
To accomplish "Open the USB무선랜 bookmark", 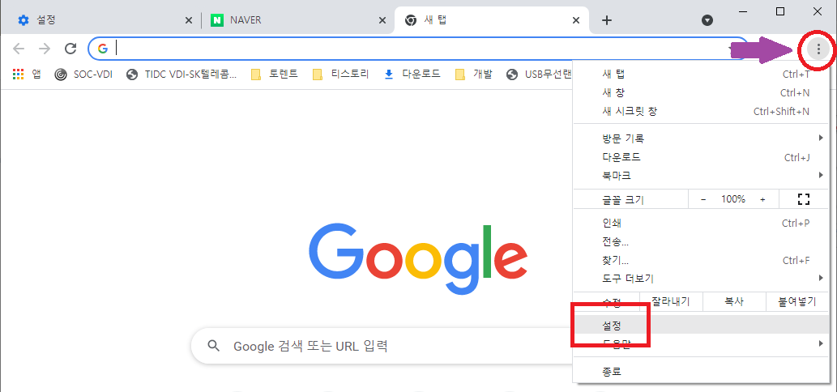I will [539, 75].
